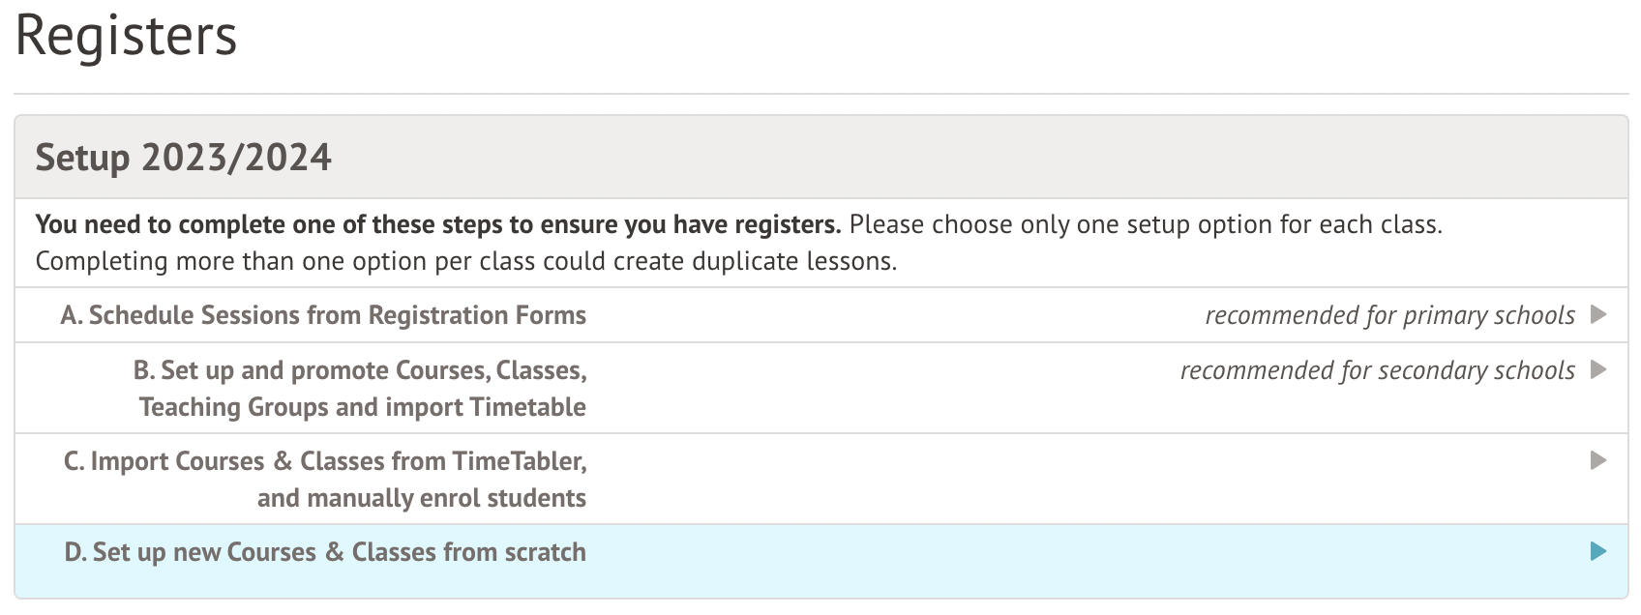The width and height of the screenshot is (1641, 615).
Task: Choose 'D. Set up new Courses & Classes from scratch'
Action: [325, 552]
